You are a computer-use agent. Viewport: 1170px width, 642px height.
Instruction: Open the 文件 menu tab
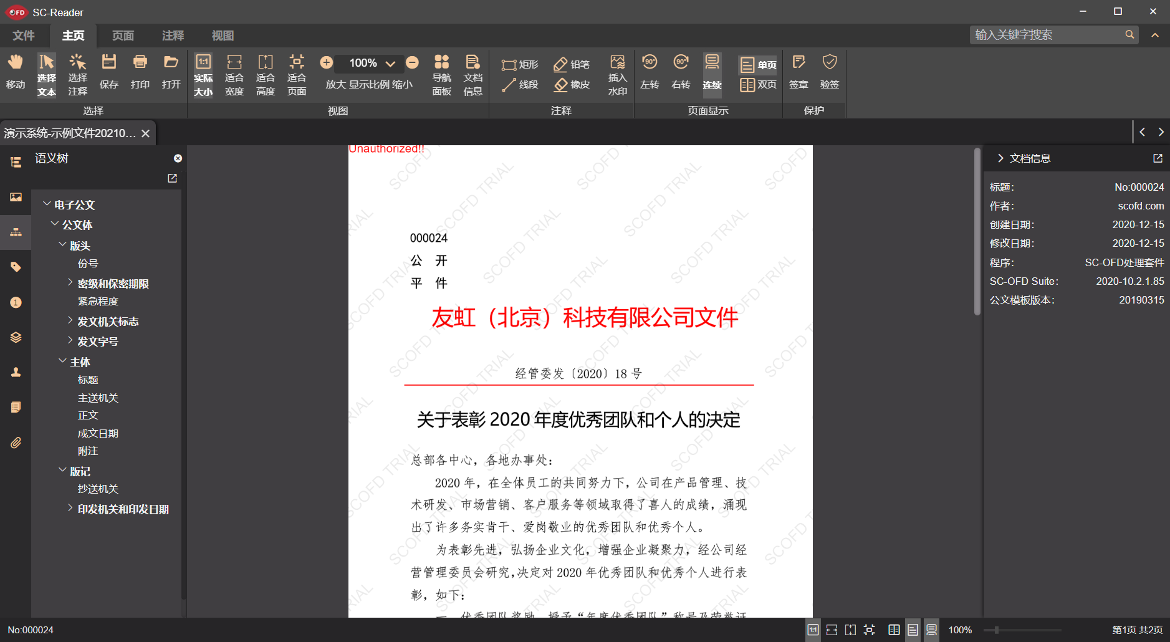point(24,36)
